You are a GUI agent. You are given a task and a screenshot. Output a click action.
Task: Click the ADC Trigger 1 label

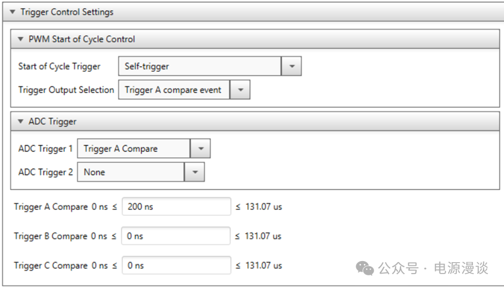[45, 149]
